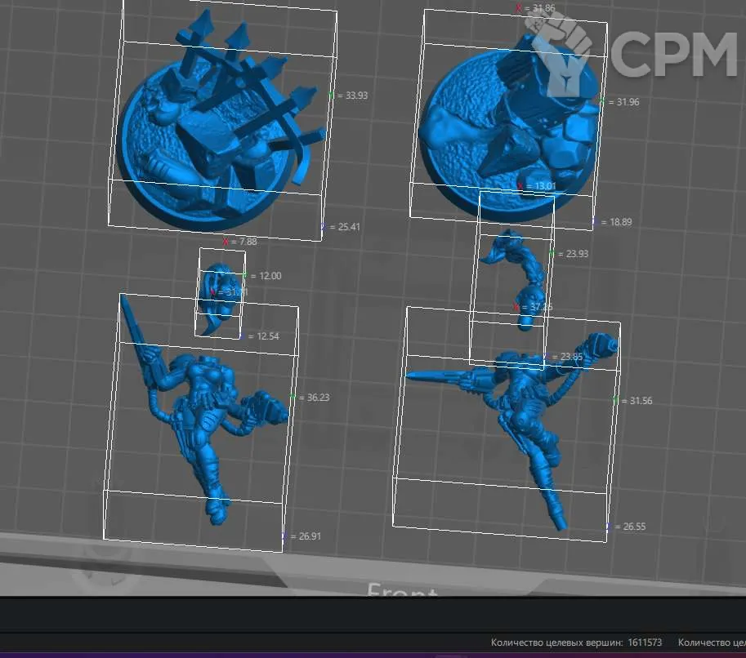Click the 26.91 dimension label
Screen dimensions: 746x658
tap(310, 536)
